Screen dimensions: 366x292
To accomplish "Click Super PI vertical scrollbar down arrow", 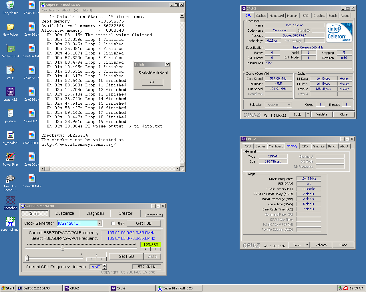I will click(182, 164).
